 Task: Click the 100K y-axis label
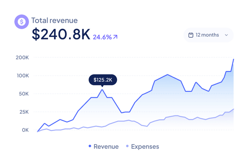point(22,76)
